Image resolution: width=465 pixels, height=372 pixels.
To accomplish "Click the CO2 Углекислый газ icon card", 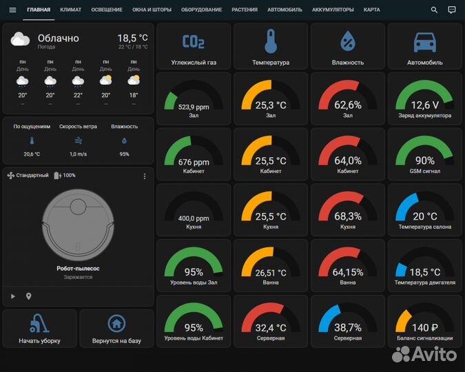I will (194, 46).
